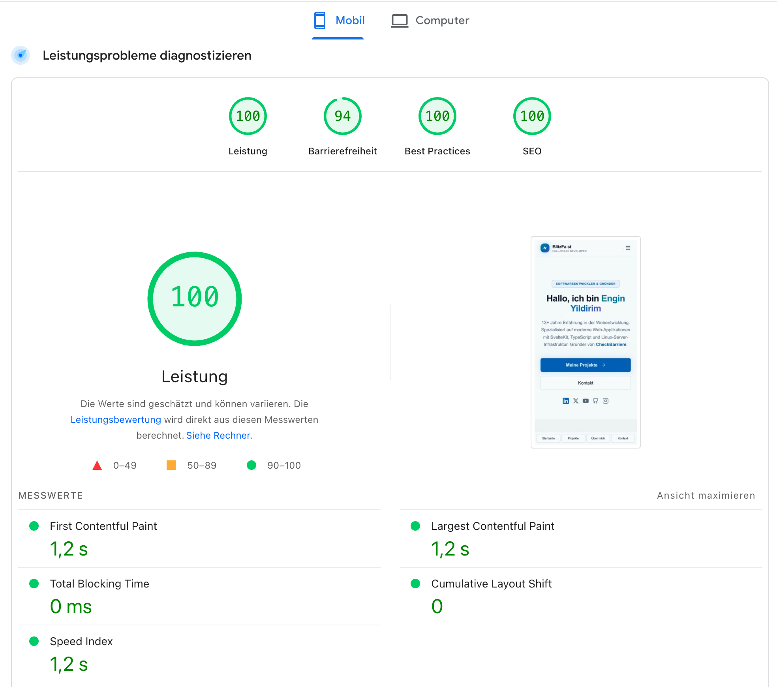Click the BlitzFa.st lightning bolt logo

(x=545, y=248)
